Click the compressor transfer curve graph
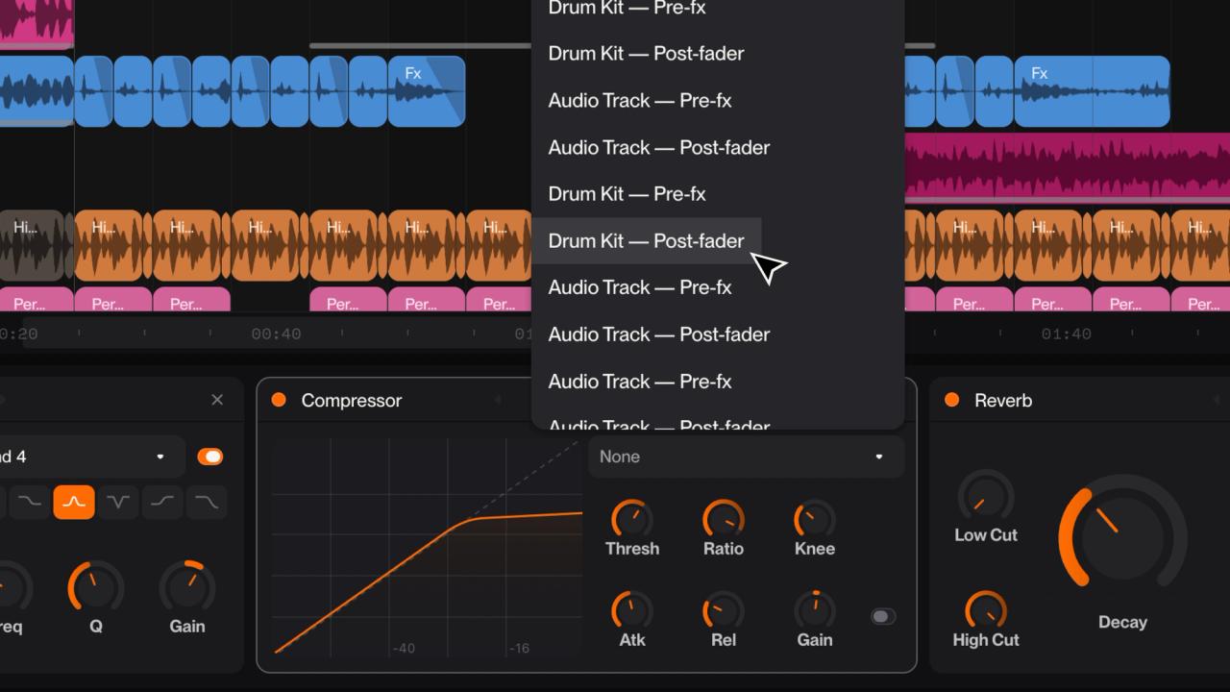Image resolution: width=1230 pixels, height=692 pixels. [x=427, y=548]
